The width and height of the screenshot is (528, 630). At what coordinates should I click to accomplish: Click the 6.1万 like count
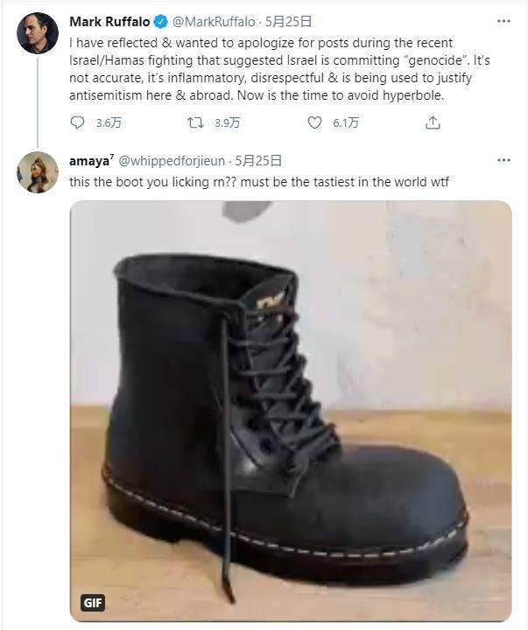click(x=346, y=124)
